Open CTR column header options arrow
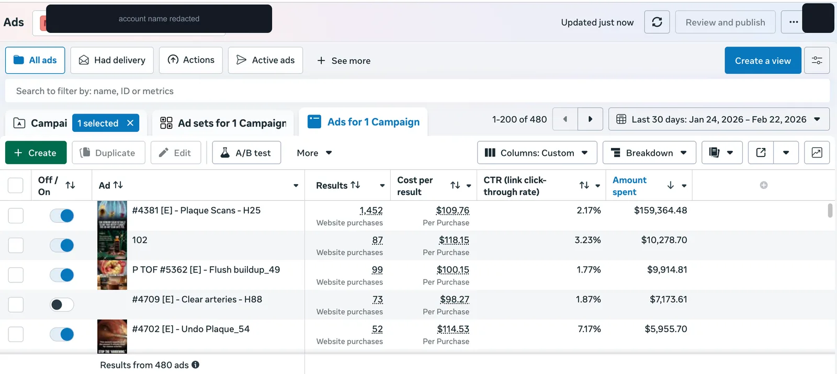 pos(597,186)
